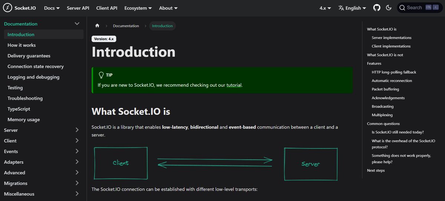Jump to Acknowledgements section

tap(388, 98)
